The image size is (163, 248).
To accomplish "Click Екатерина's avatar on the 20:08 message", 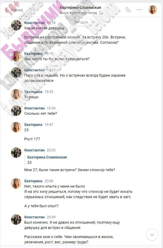I will (x=16, y=183).
